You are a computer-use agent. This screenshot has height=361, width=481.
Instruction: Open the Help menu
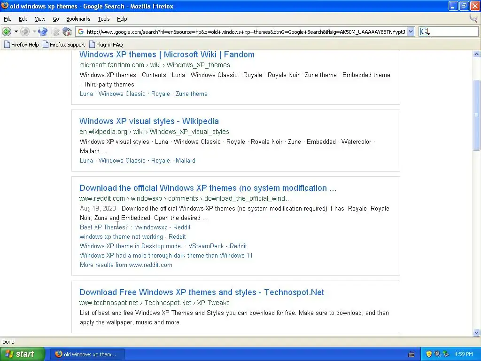pos(122,19)
